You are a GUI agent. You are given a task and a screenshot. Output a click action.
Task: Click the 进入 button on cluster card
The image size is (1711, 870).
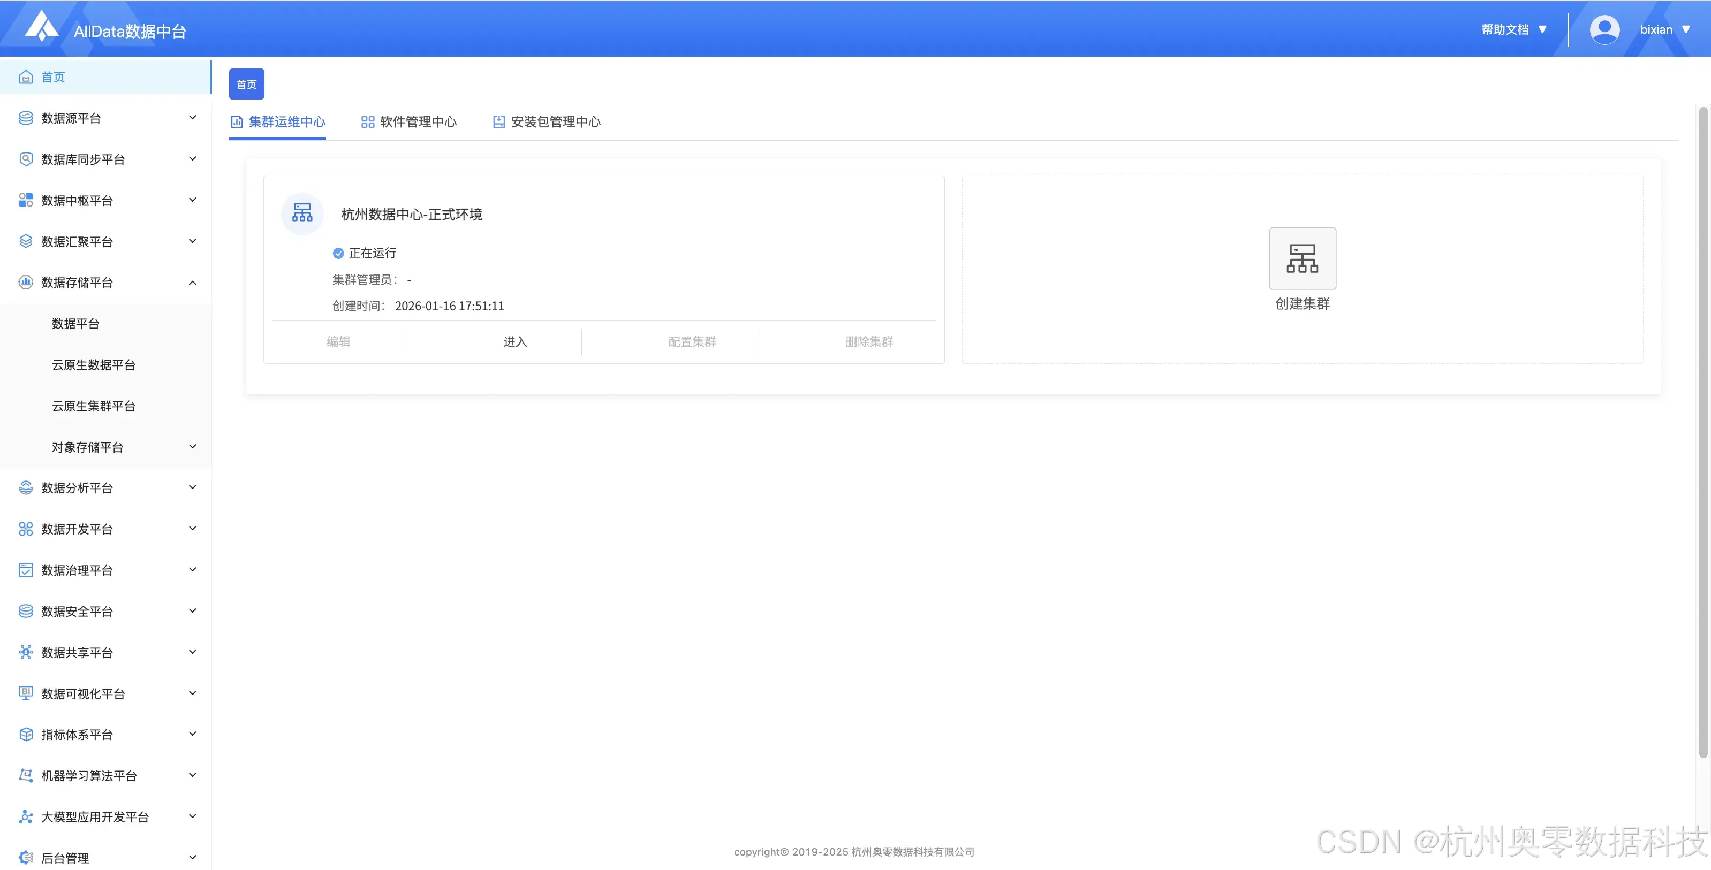coord(515,342)
